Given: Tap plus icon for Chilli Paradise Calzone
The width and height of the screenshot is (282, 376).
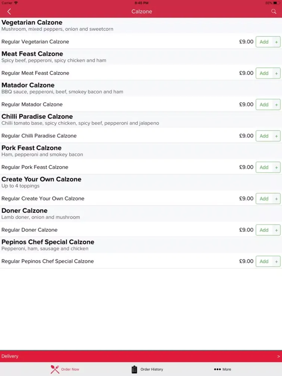Looking at the screenshot, I should (x=276, y=136).
